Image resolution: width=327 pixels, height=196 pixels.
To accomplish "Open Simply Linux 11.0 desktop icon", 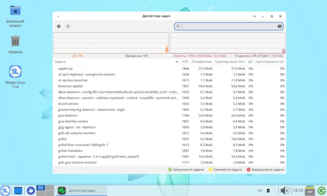I will pyautogui.click(x=15, y=77).
